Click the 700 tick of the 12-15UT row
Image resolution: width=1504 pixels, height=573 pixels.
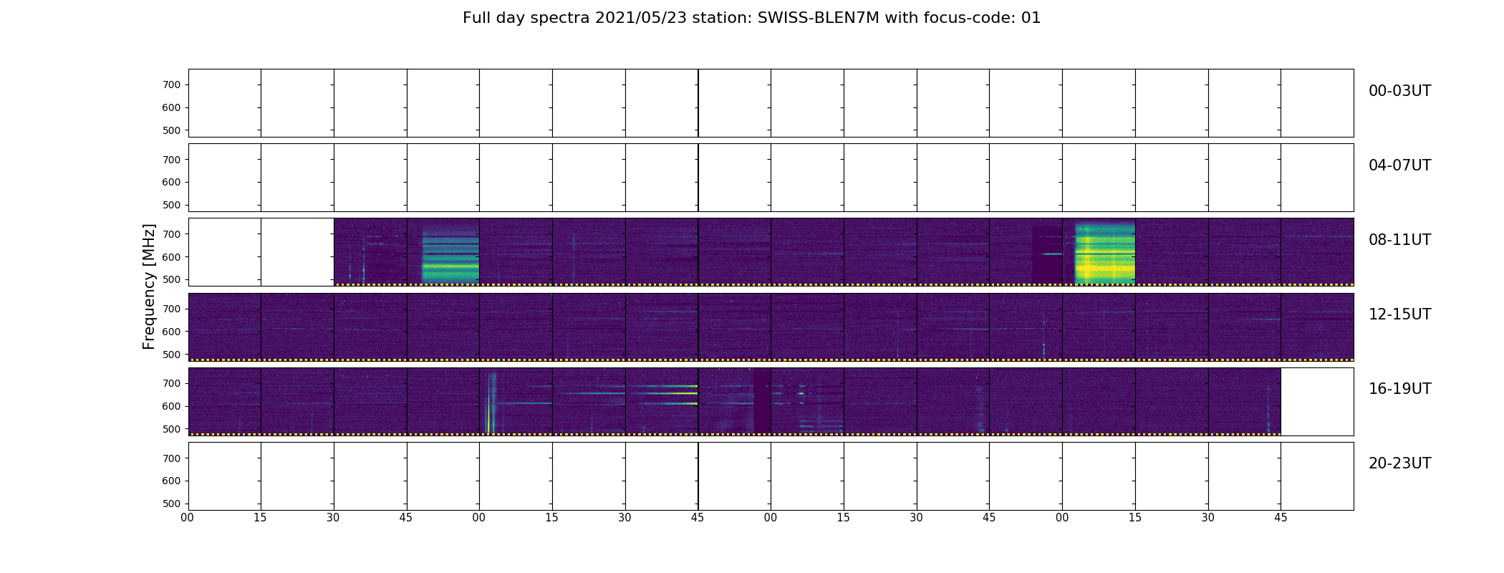[x=171, y=309]
